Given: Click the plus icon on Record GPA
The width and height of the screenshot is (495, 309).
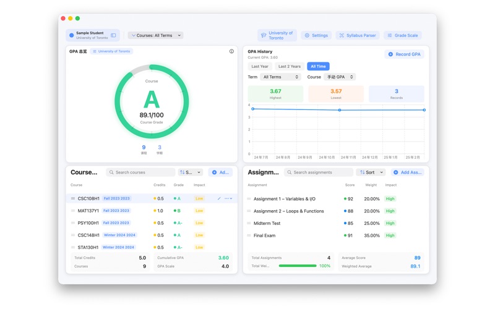Looking at the screenshot, I should [390, 54].
